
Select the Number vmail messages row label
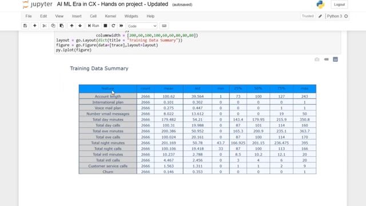point(108,114)
